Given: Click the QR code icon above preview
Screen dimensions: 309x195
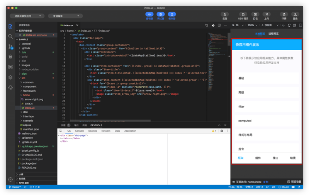Looking at the screenshot, I should click(295, 25).
